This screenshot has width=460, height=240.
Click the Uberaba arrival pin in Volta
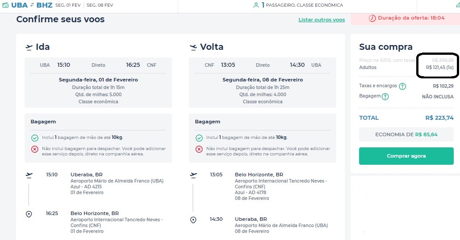coord(193,220)
